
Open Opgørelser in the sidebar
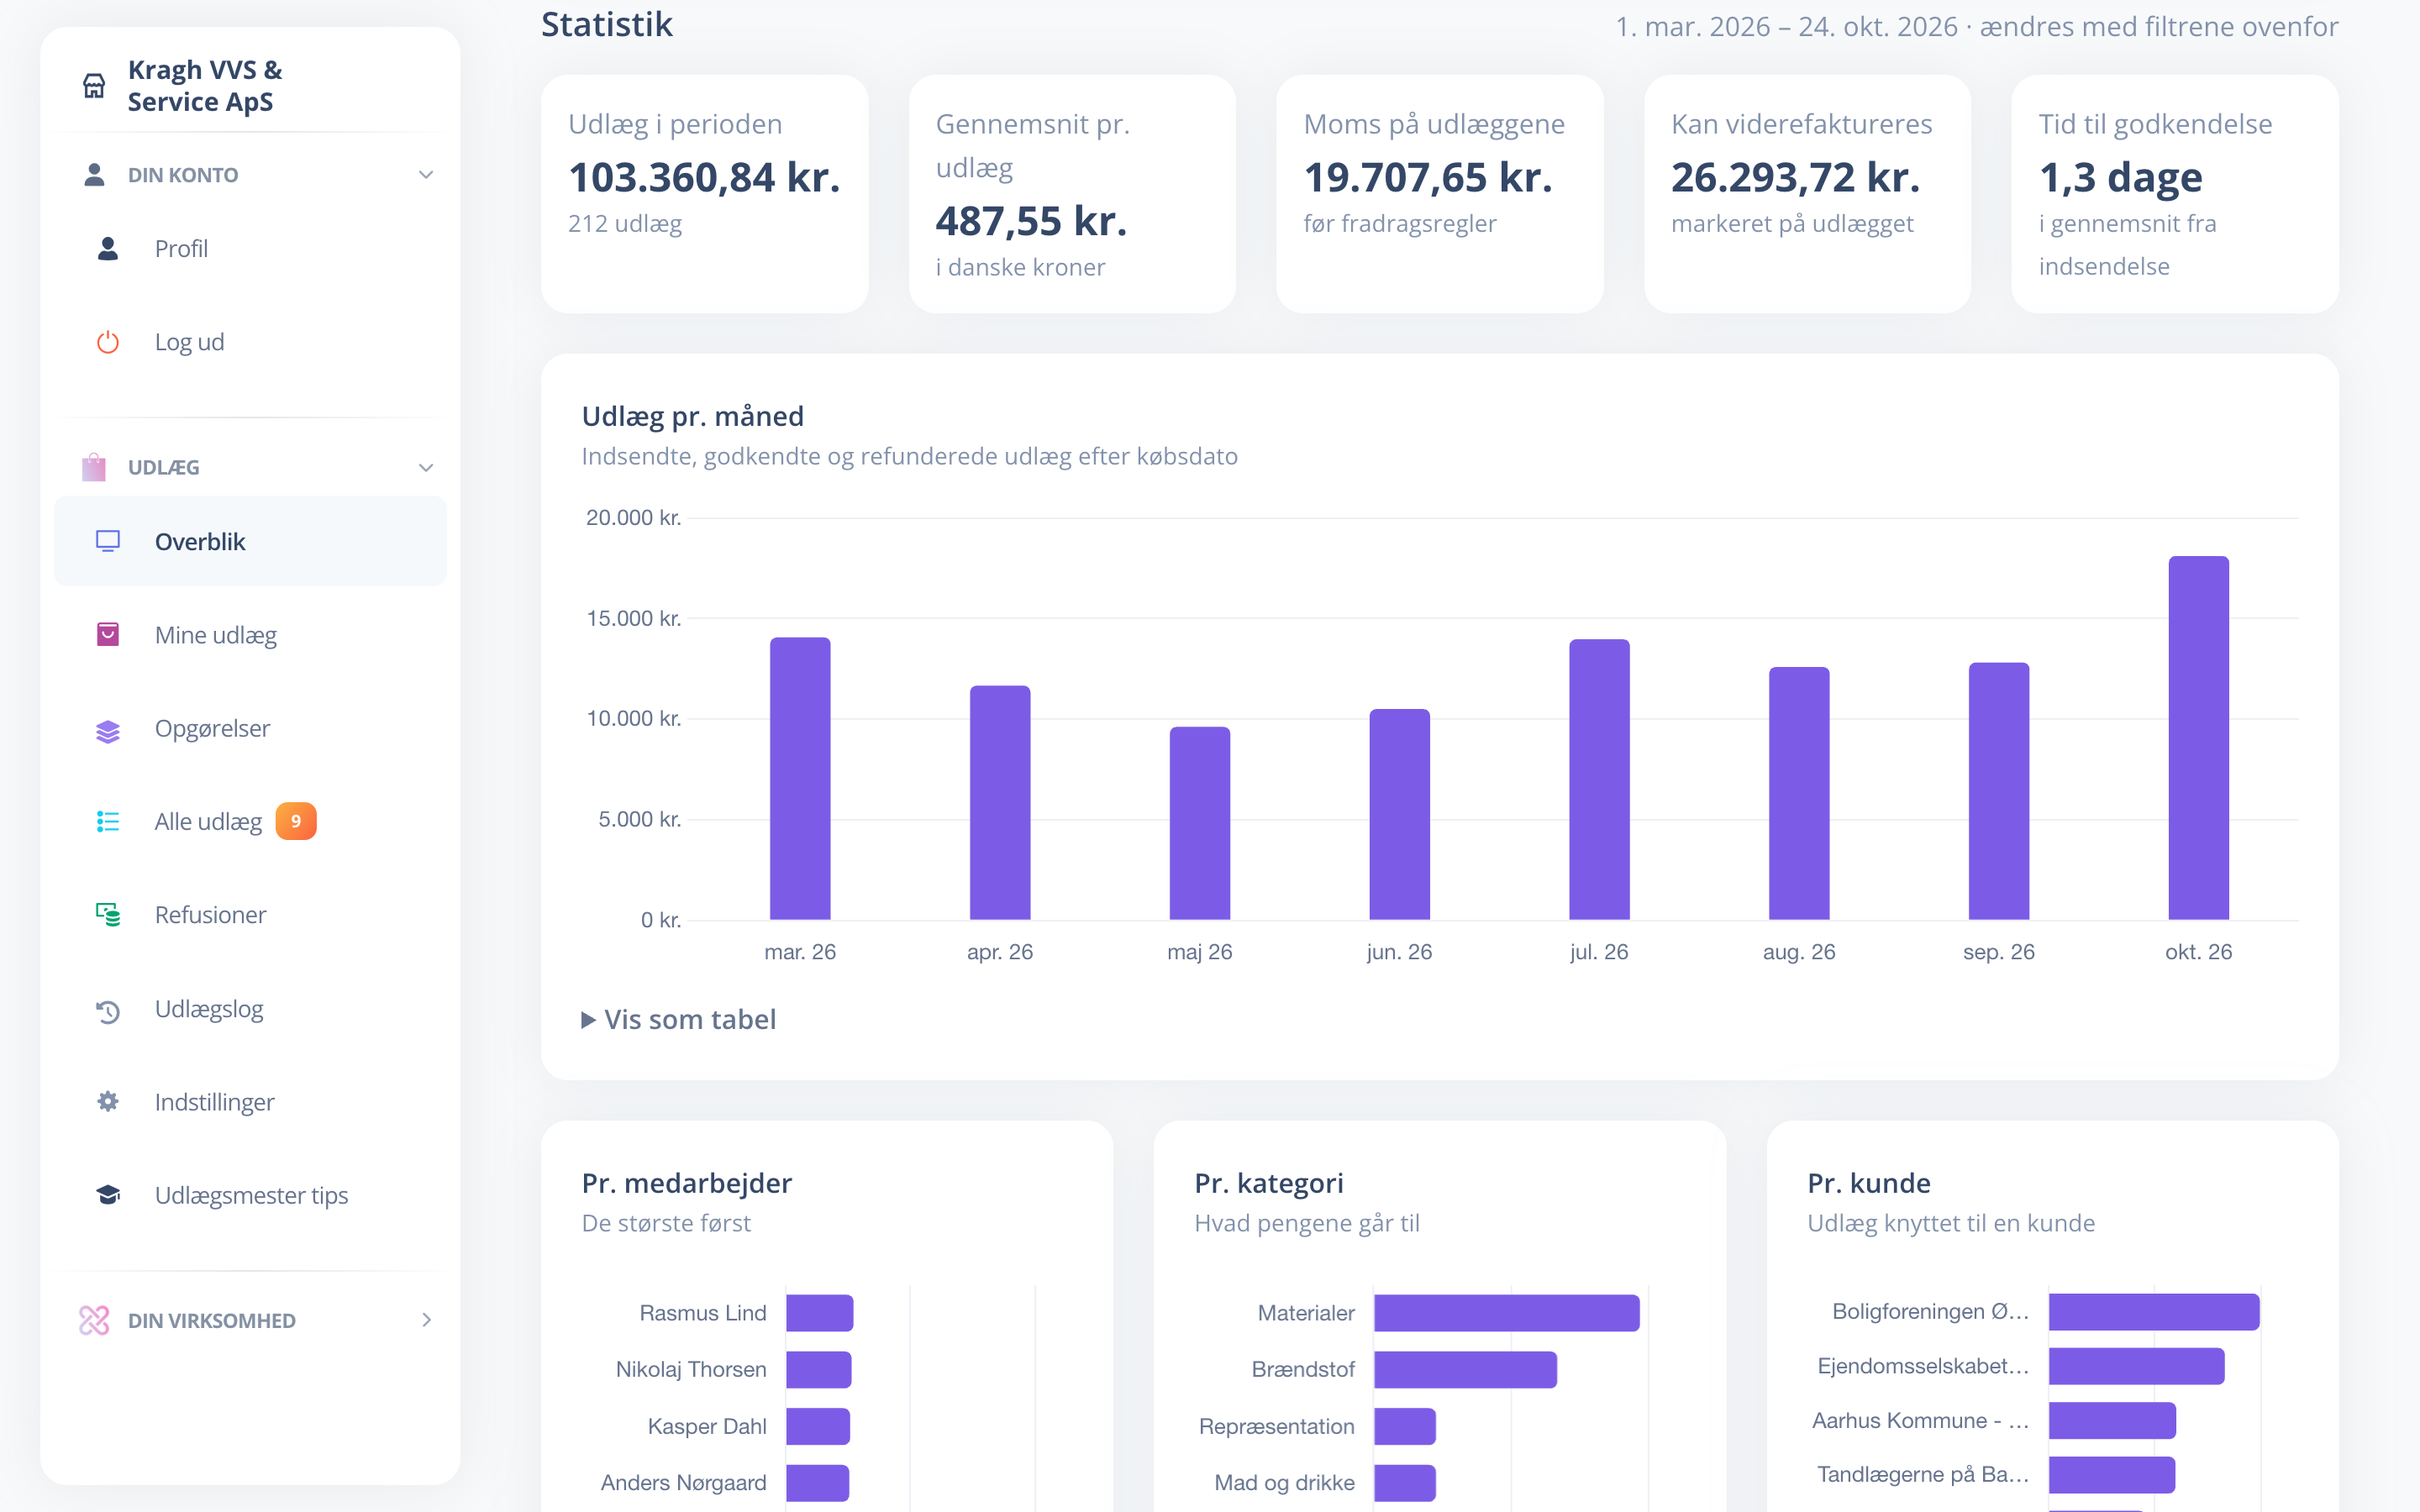point(250,728)
